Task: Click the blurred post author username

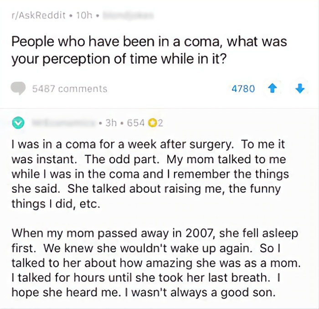Action: tap(128, 15)
